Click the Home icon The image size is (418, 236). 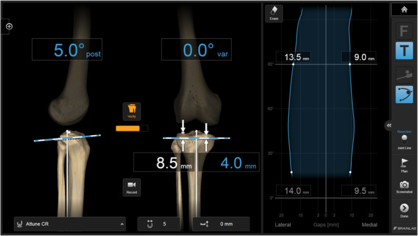tap(404, 10)
